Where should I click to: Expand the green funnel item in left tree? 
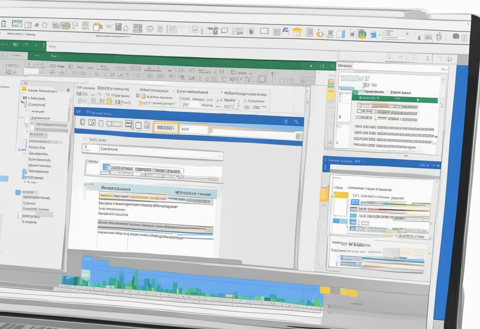[x=25, y=104]
